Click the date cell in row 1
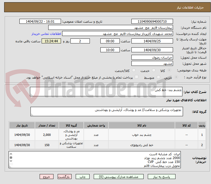Viewport: 211px width, 184px height. [22, 135]
